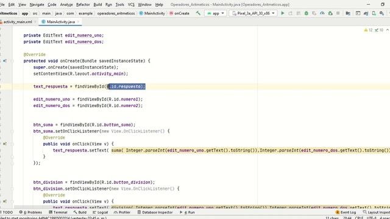This screenshot has width=390, height=219.
Task: Open the Analyze menu
Action: point(66,4)
